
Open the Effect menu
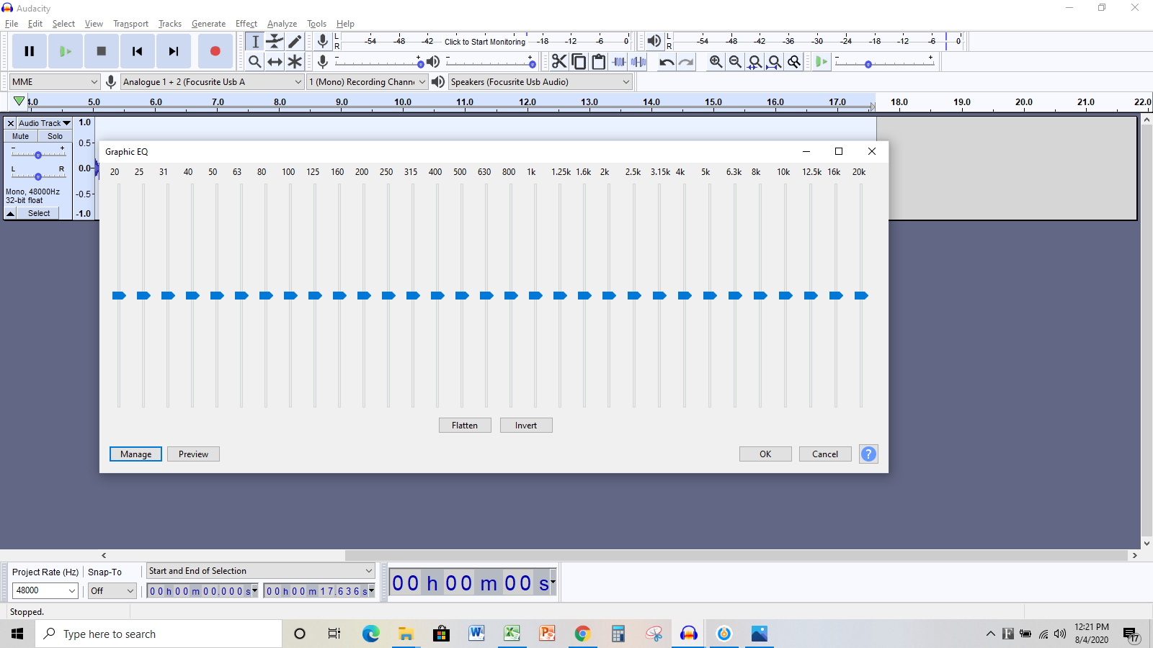(246, 24)
